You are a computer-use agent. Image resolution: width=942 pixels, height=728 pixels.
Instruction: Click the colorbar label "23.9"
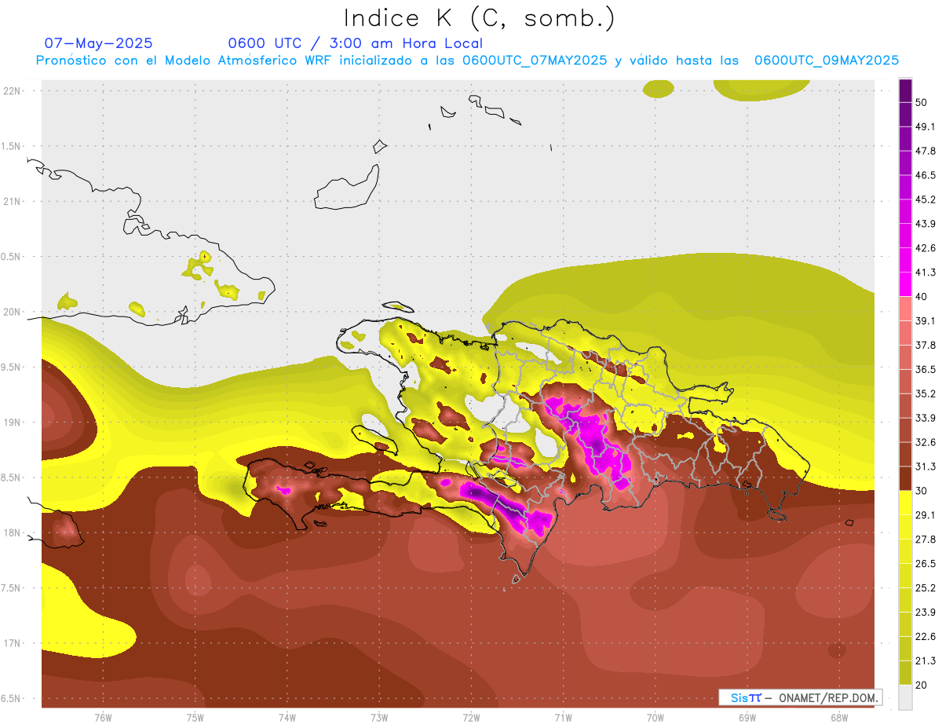point(926,612)
